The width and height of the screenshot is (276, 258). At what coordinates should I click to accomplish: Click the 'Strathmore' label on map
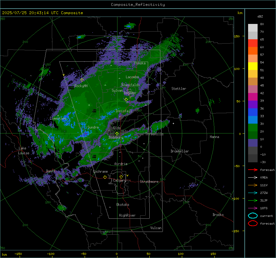pos(149,182)
